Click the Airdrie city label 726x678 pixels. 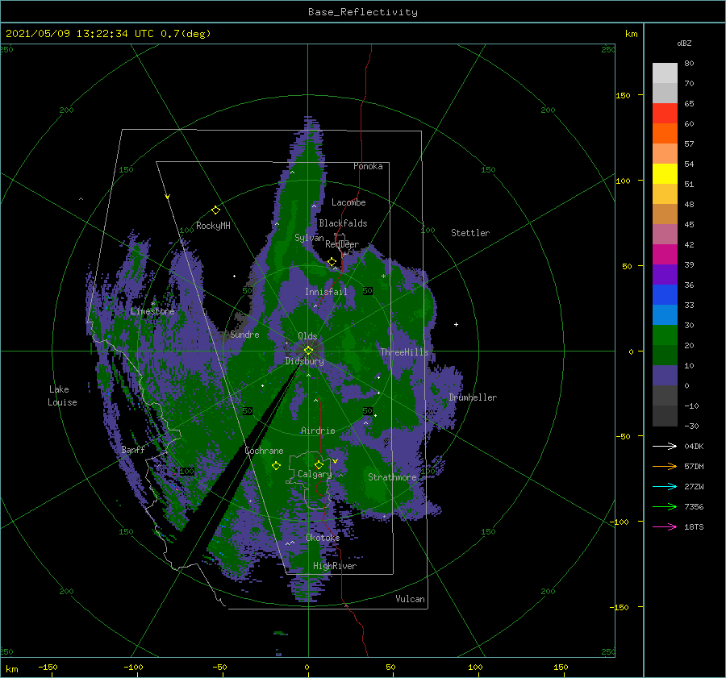(x=318, y=431)
